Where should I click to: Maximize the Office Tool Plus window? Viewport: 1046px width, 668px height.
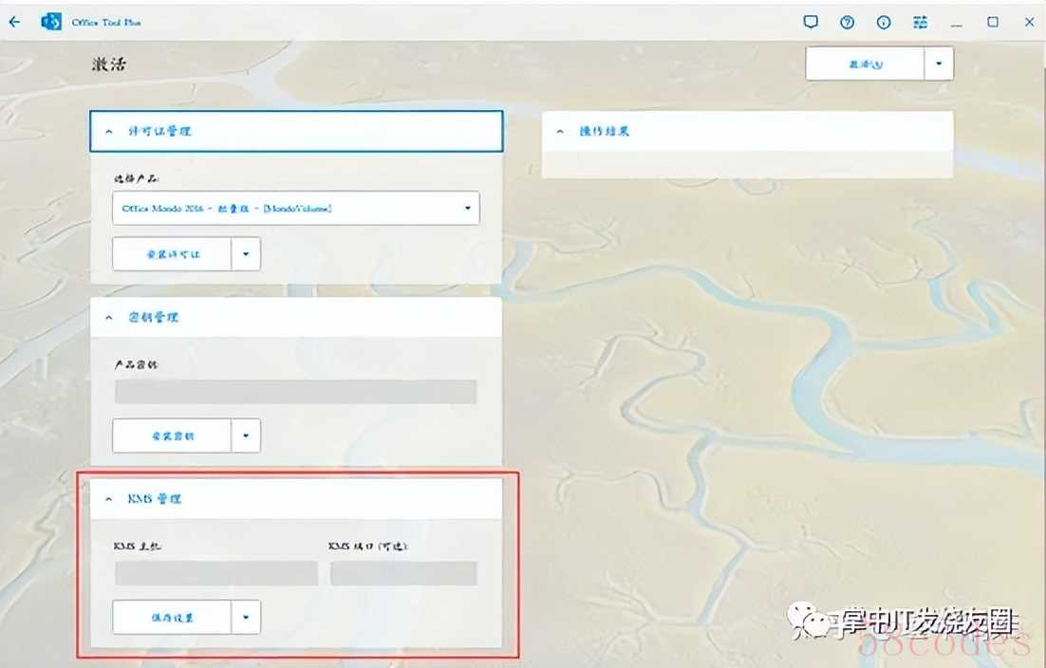[x=993, y=22]
